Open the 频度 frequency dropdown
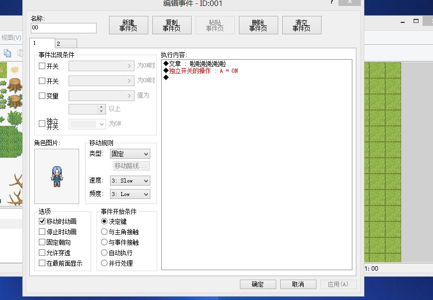Screen dimensions: 433x300 130,194
